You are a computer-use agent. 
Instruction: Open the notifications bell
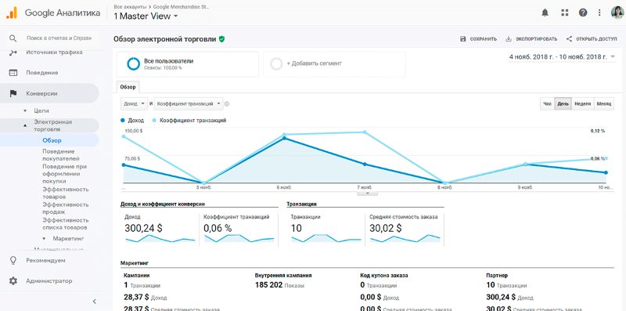(x=545, y=13)
